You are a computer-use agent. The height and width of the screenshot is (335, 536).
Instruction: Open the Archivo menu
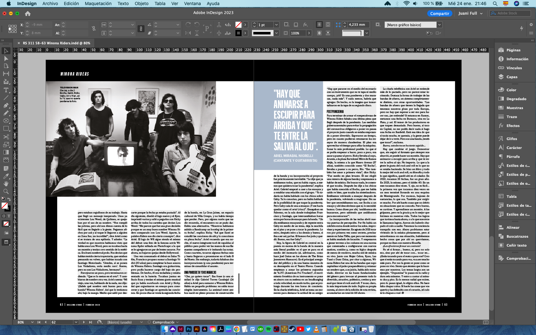tap(50, 4)
